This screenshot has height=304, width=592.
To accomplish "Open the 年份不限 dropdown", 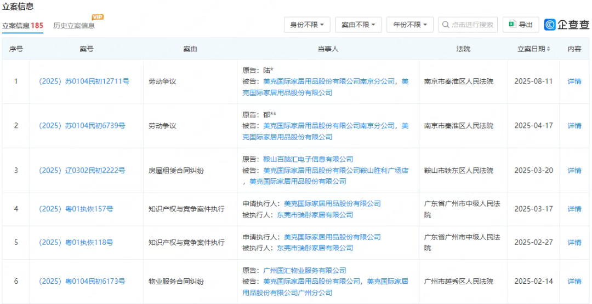I will [x=410, y=25].
